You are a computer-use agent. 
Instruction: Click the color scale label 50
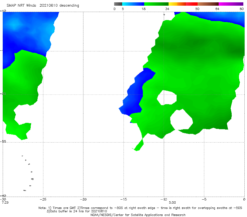197,9
